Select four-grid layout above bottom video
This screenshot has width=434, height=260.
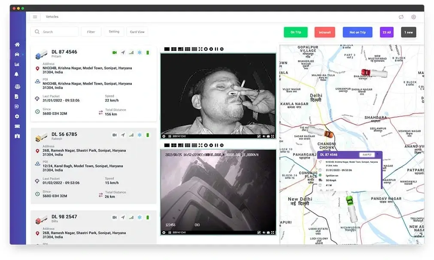pyautogui.click(x=174, y=145)
